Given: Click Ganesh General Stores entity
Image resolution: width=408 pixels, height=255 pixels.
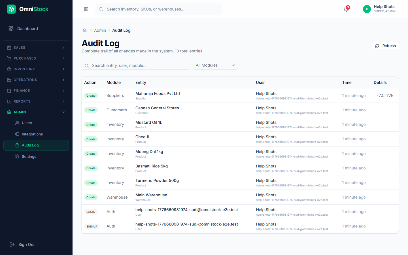Looking at the screenshot, I should click(x=157, y=108).
